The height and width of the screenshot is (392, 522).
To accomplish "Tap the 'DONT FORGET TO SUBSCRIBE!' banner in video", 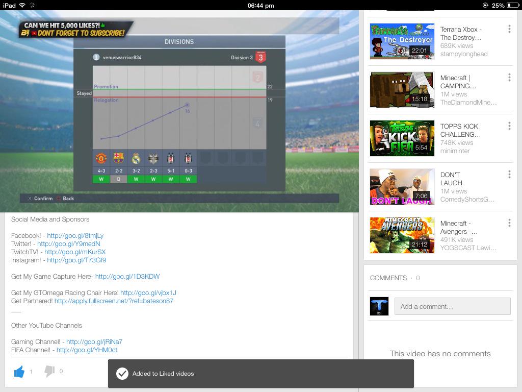I will [x=81, y=33].
